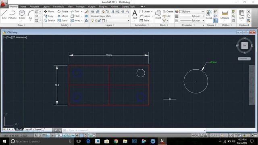Select the Measure tool
Image resolution: width=258 pixels, height=145 pixels.
coord(225,15)
